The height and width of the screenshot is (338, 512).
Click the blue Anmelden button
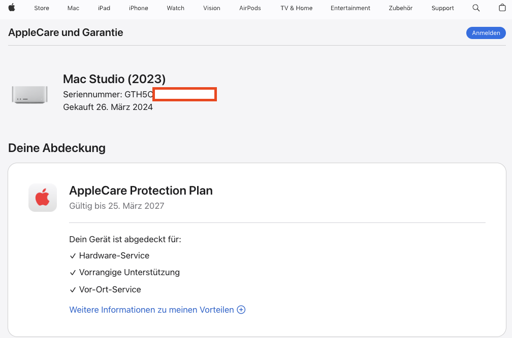[x=486, y=33]
